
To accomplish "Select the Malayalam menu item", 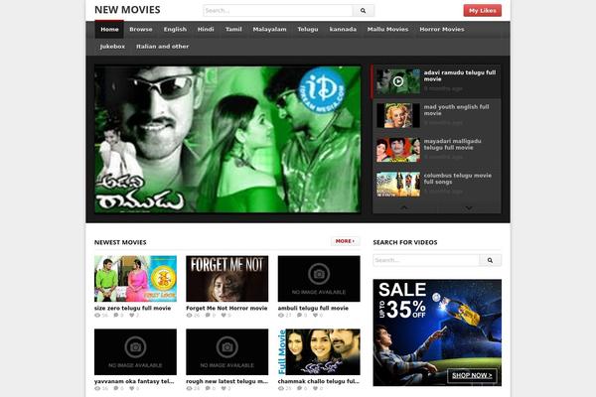I will [269, 30].
